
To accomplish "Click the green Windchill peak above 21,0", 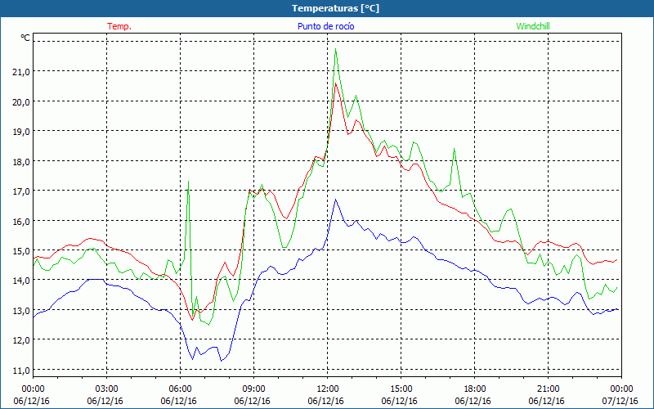I will pos(336,49).
